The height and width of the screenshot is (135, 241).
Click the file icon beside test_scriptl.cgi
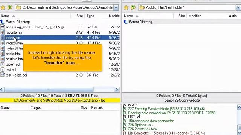tap(3, 75)
